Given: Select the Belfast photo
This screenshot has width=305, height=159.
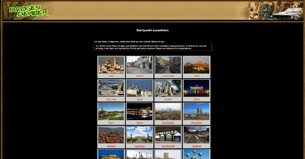Looking at the screenshot, I should [x=168, y=88].
